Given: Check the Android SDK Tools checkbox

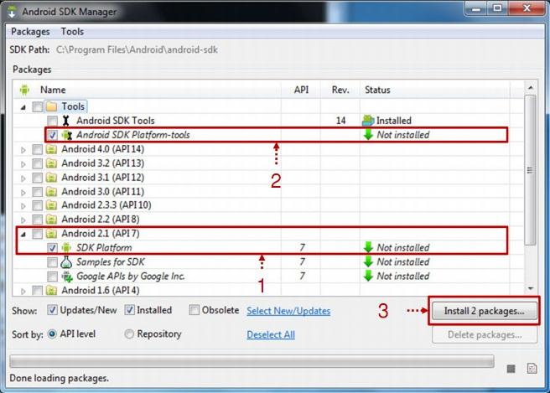Looking at the screenshot, I should pos(52,121).
